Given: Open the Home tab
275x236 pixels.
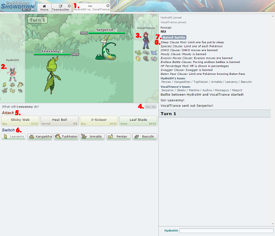Looking at the screenshot, I should [44, 8].
